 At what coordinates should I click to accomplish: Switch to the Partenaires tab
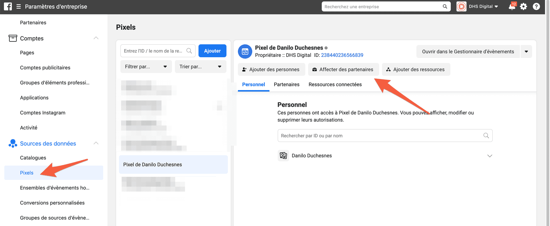(287, 84)
